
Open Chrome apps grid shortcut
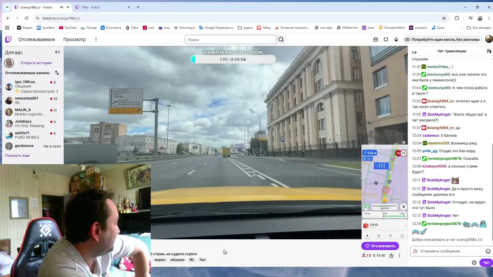[x=7, y=28]
